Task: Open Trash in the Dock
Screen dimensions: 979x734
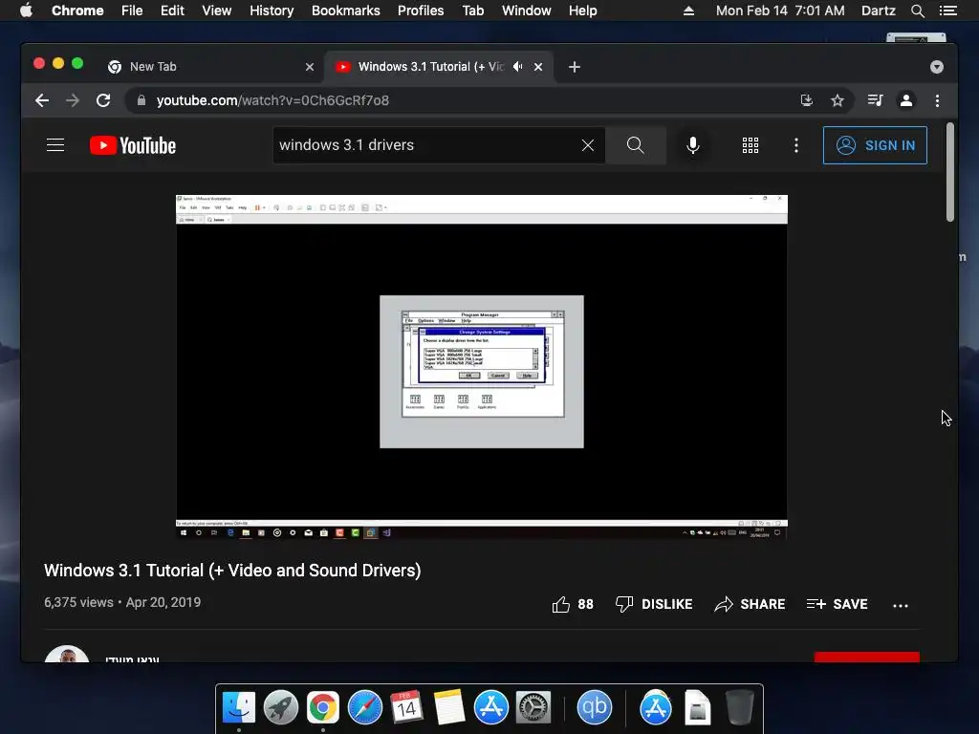Action: (739, 707)
